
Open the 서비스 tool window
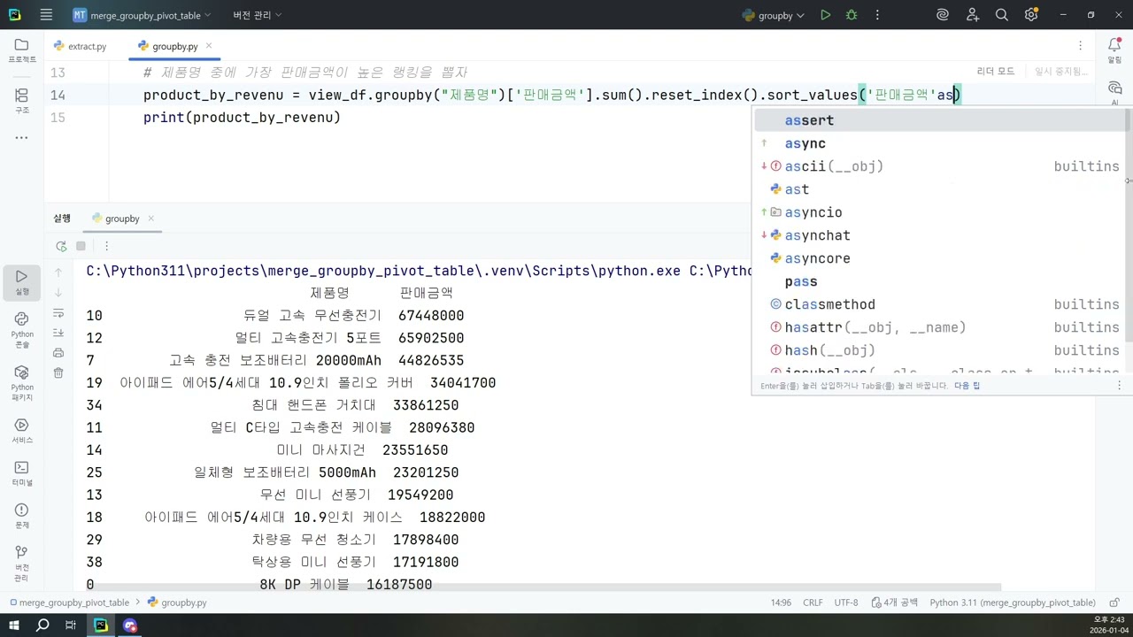click(x=22, y=432)
